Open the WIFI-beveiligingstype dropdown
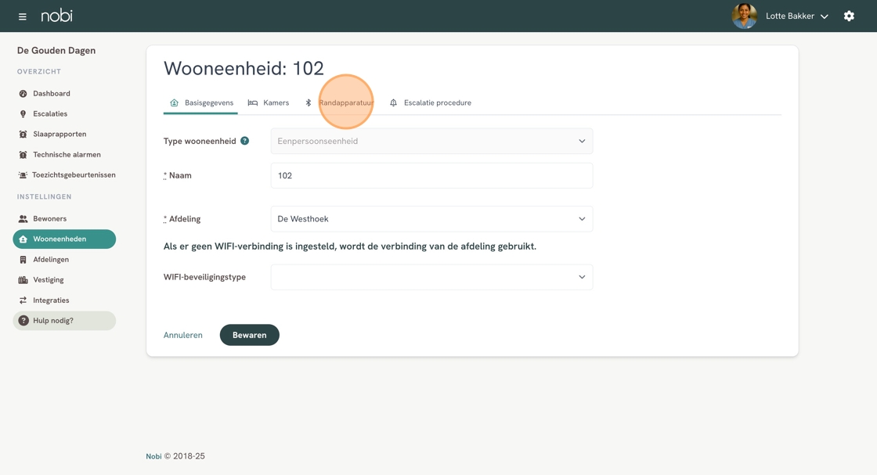Viewport: 877px width, 475px height. pyautogui.click(x=431, y=277)
